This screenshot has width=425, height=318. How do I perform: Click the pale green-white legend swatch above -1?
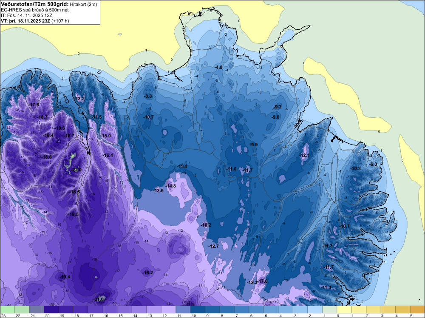click(330, 309)
